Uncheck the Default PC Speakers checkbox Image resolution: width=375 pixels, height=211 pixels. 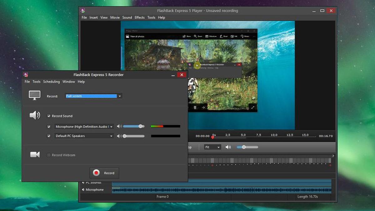49,136
